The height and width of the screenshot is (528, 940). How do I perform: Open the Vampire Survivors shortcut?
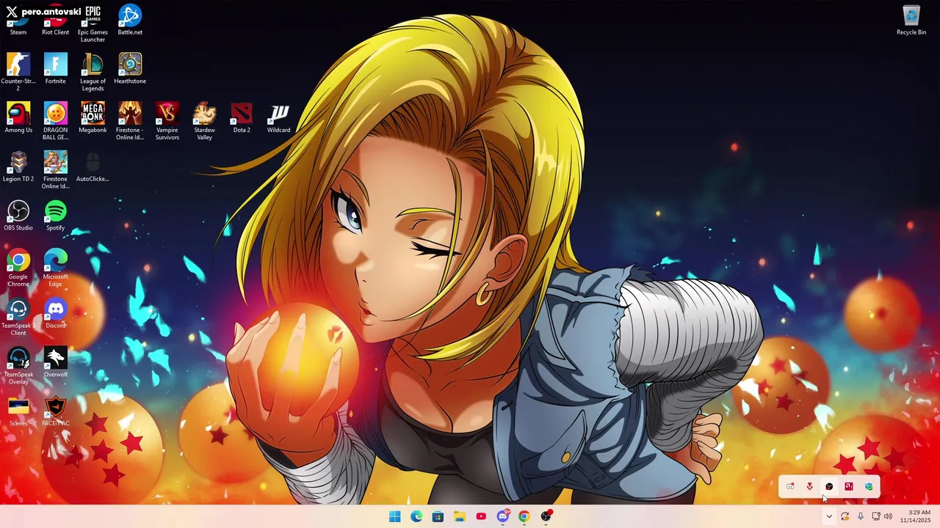coord(167,121)
